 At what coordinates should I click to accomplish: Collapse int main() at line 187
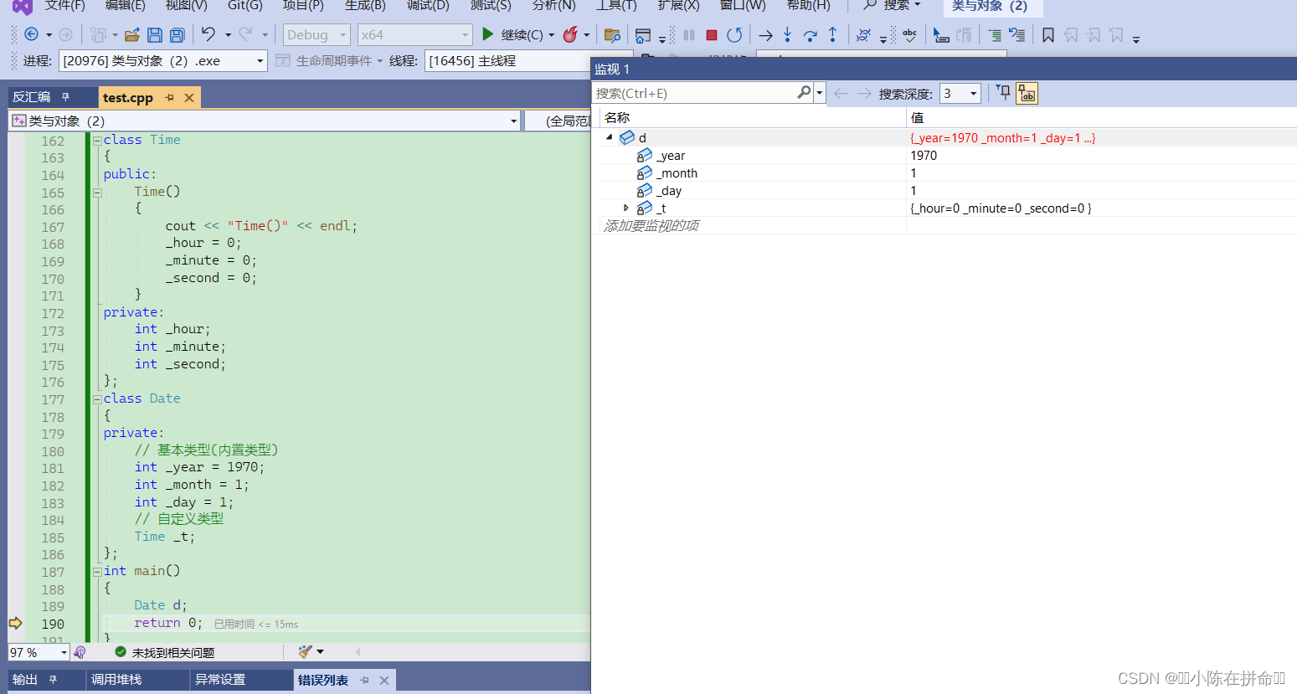click(97, 572)
